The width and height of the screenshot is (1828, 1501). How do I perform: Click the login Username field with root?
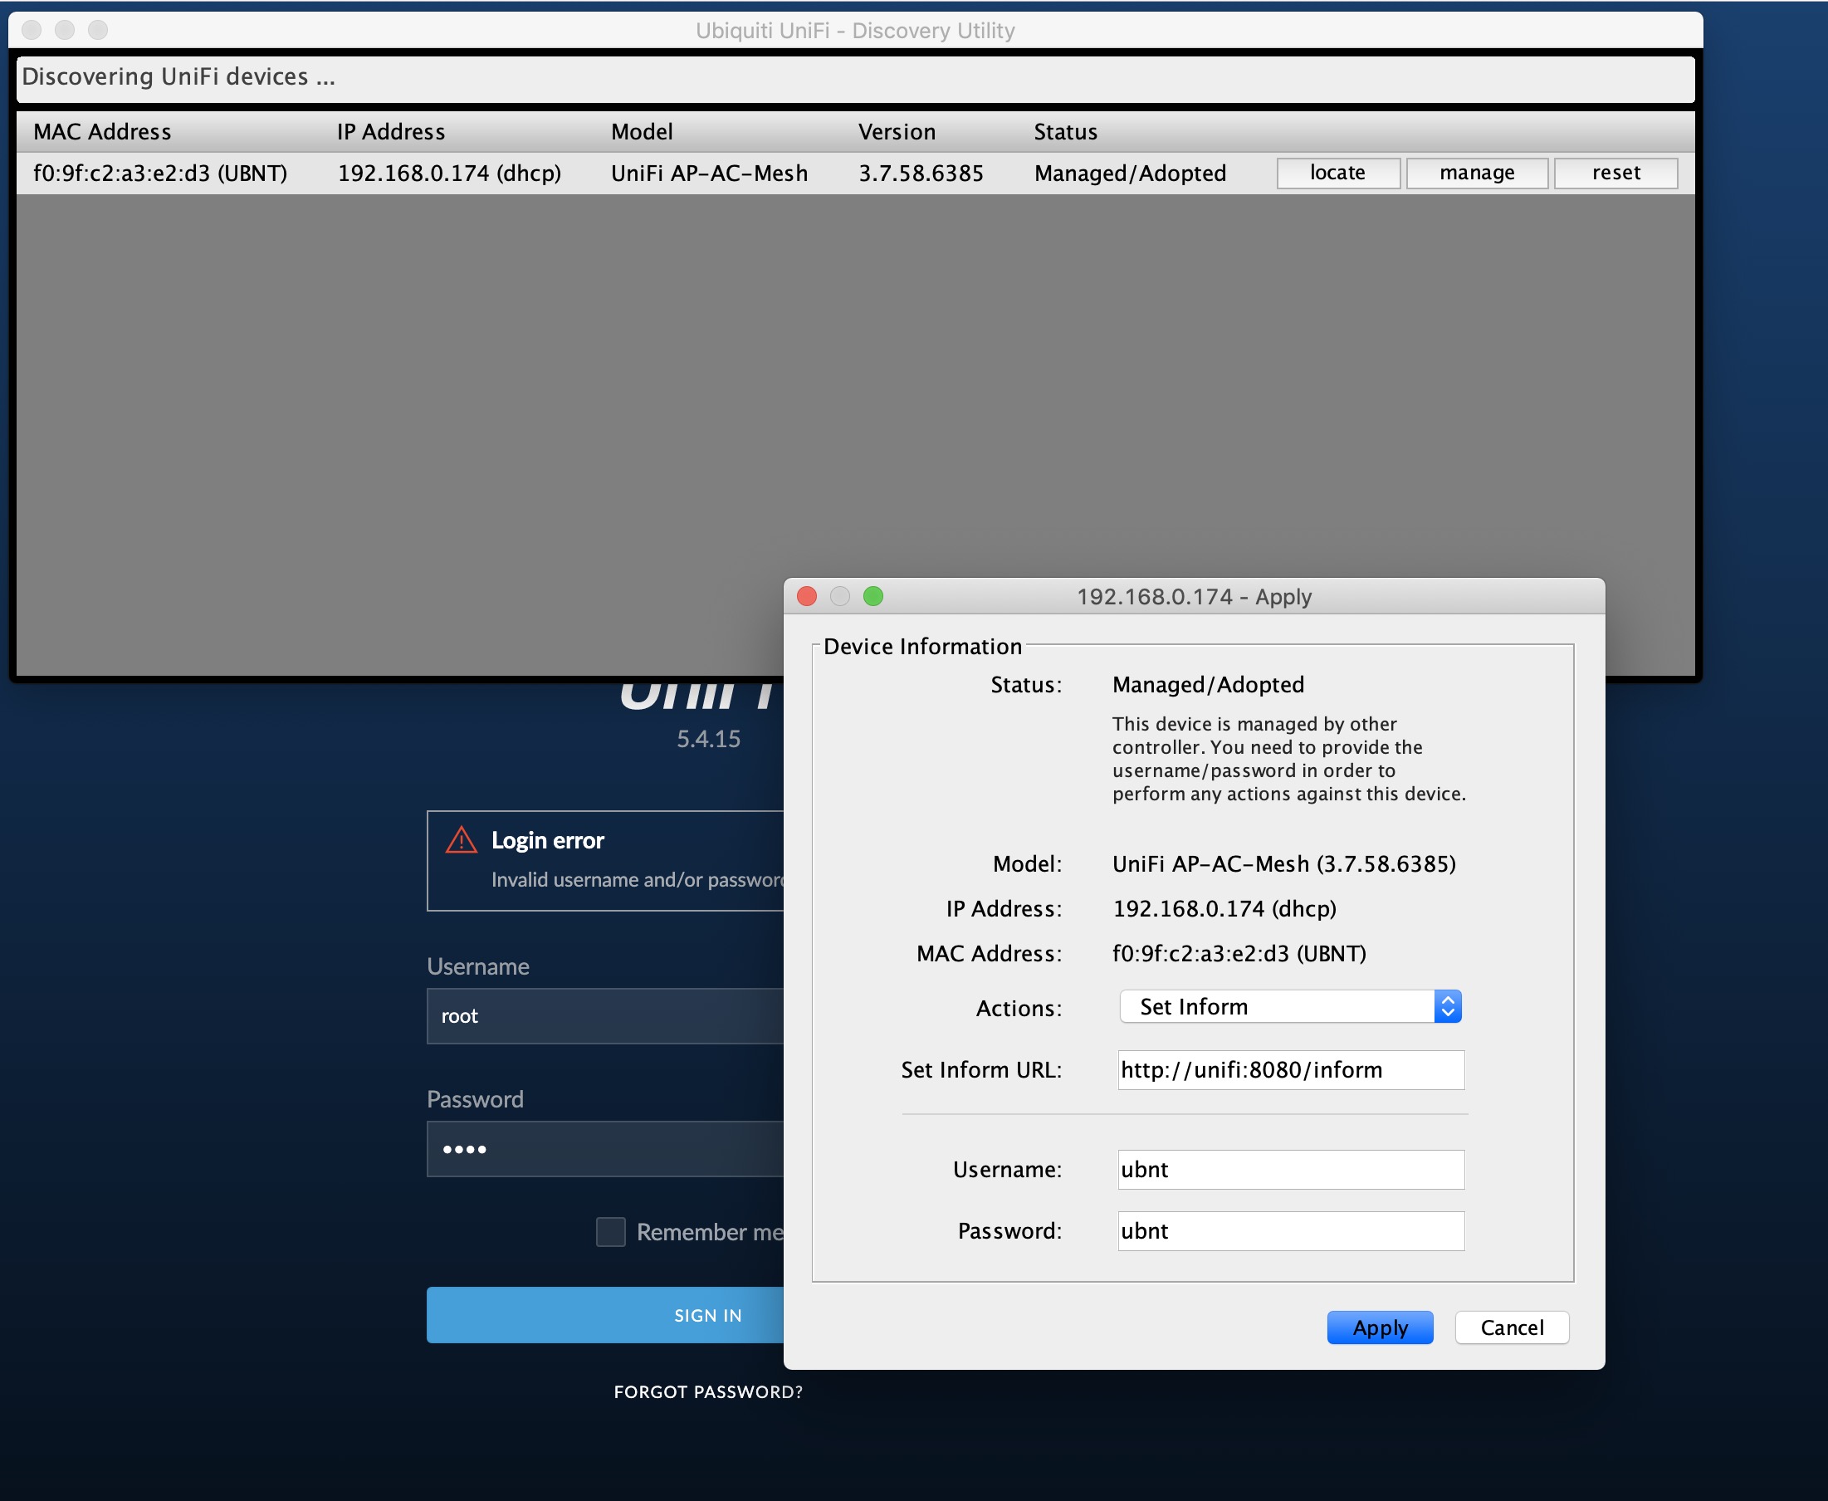pyautogui.click(x=605, y=1017)
